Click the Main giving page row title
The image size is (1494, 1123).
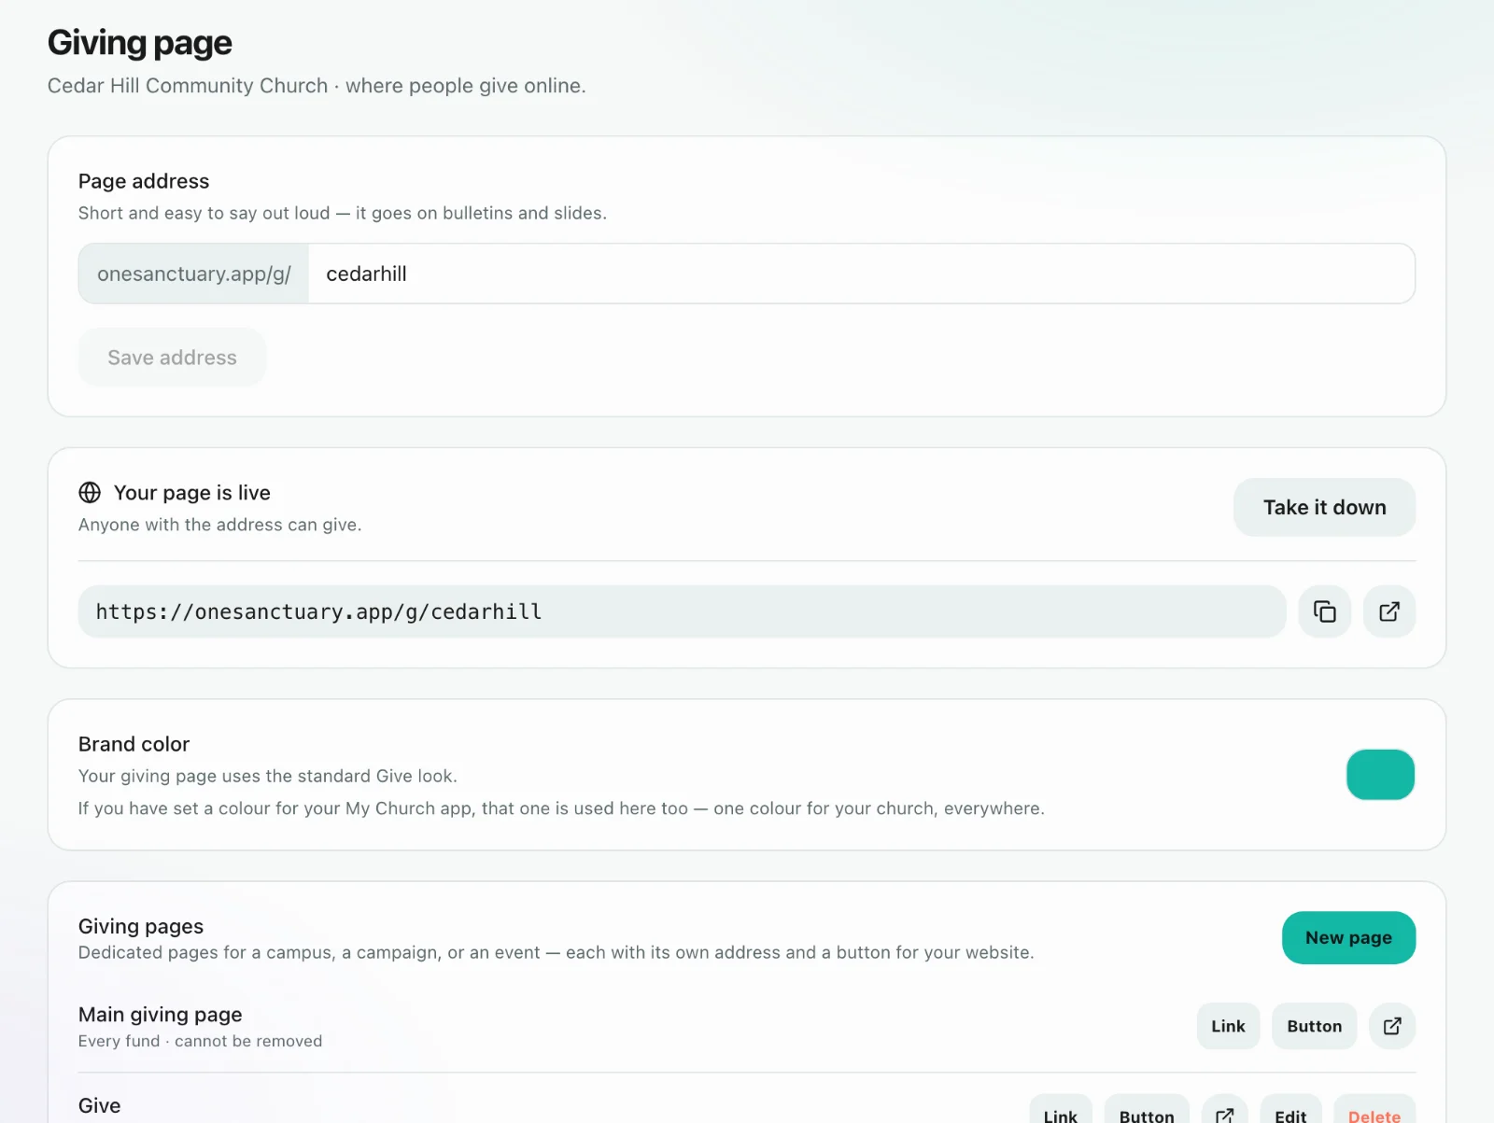[x=160, y=1014]
